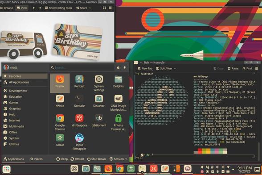Open the Konsole hamburger menu

(257, 68)
